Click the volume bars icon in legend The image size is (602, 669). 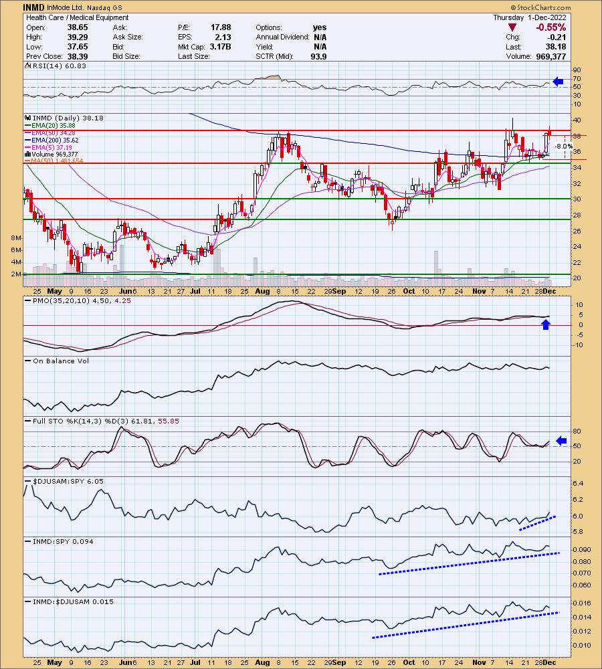pyautogui.click(x=27, y=154)
